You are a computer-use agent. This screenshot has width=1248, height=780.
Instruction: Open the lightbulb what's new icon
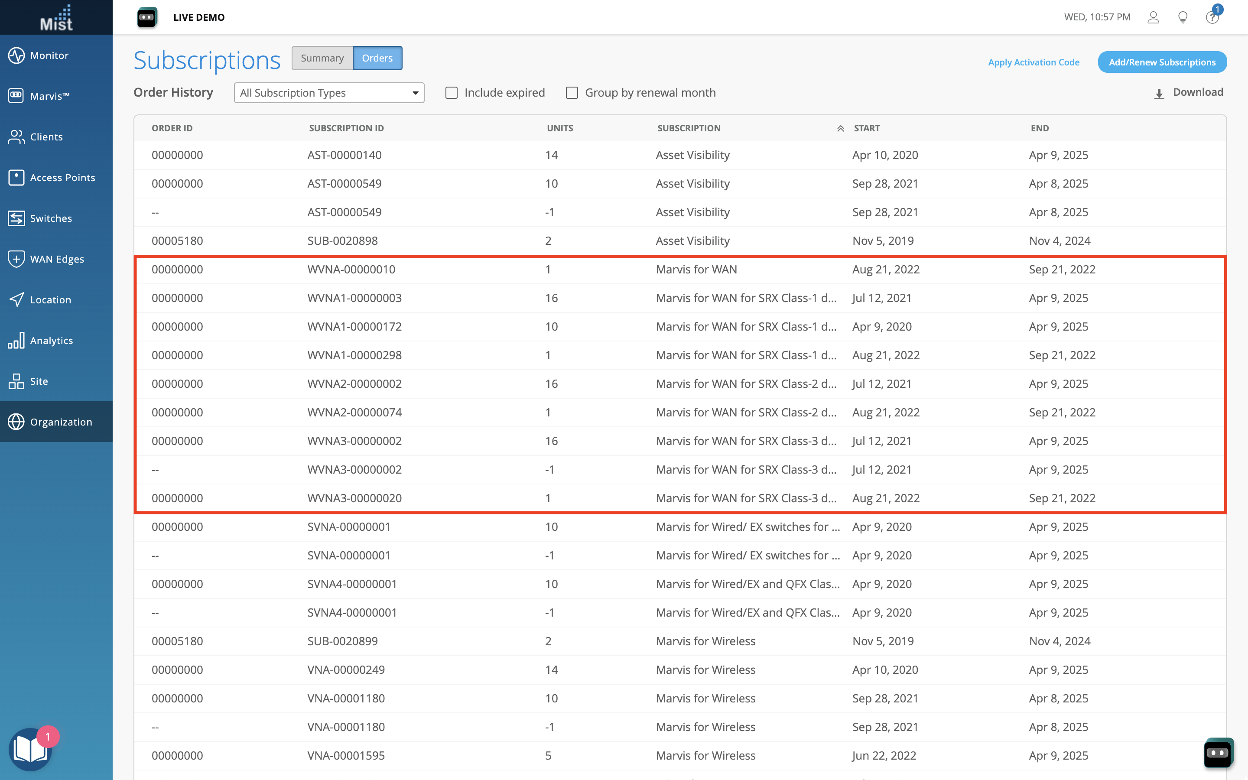click(1183, 17)
